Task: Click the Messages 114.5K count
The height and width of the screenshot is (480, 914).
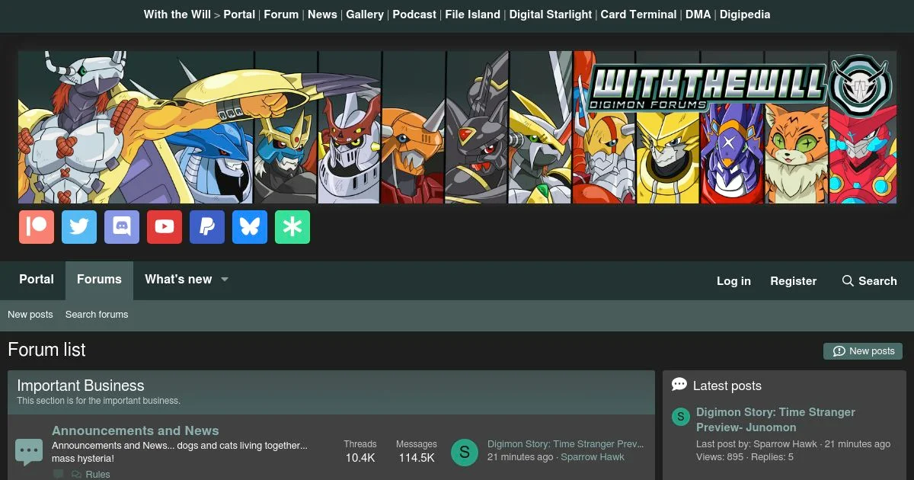Action: [417, 458]
